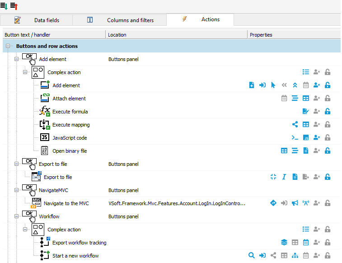Click the cursor pointer icon on Add element row
The image size is (342, 263).
pos(273,85)
